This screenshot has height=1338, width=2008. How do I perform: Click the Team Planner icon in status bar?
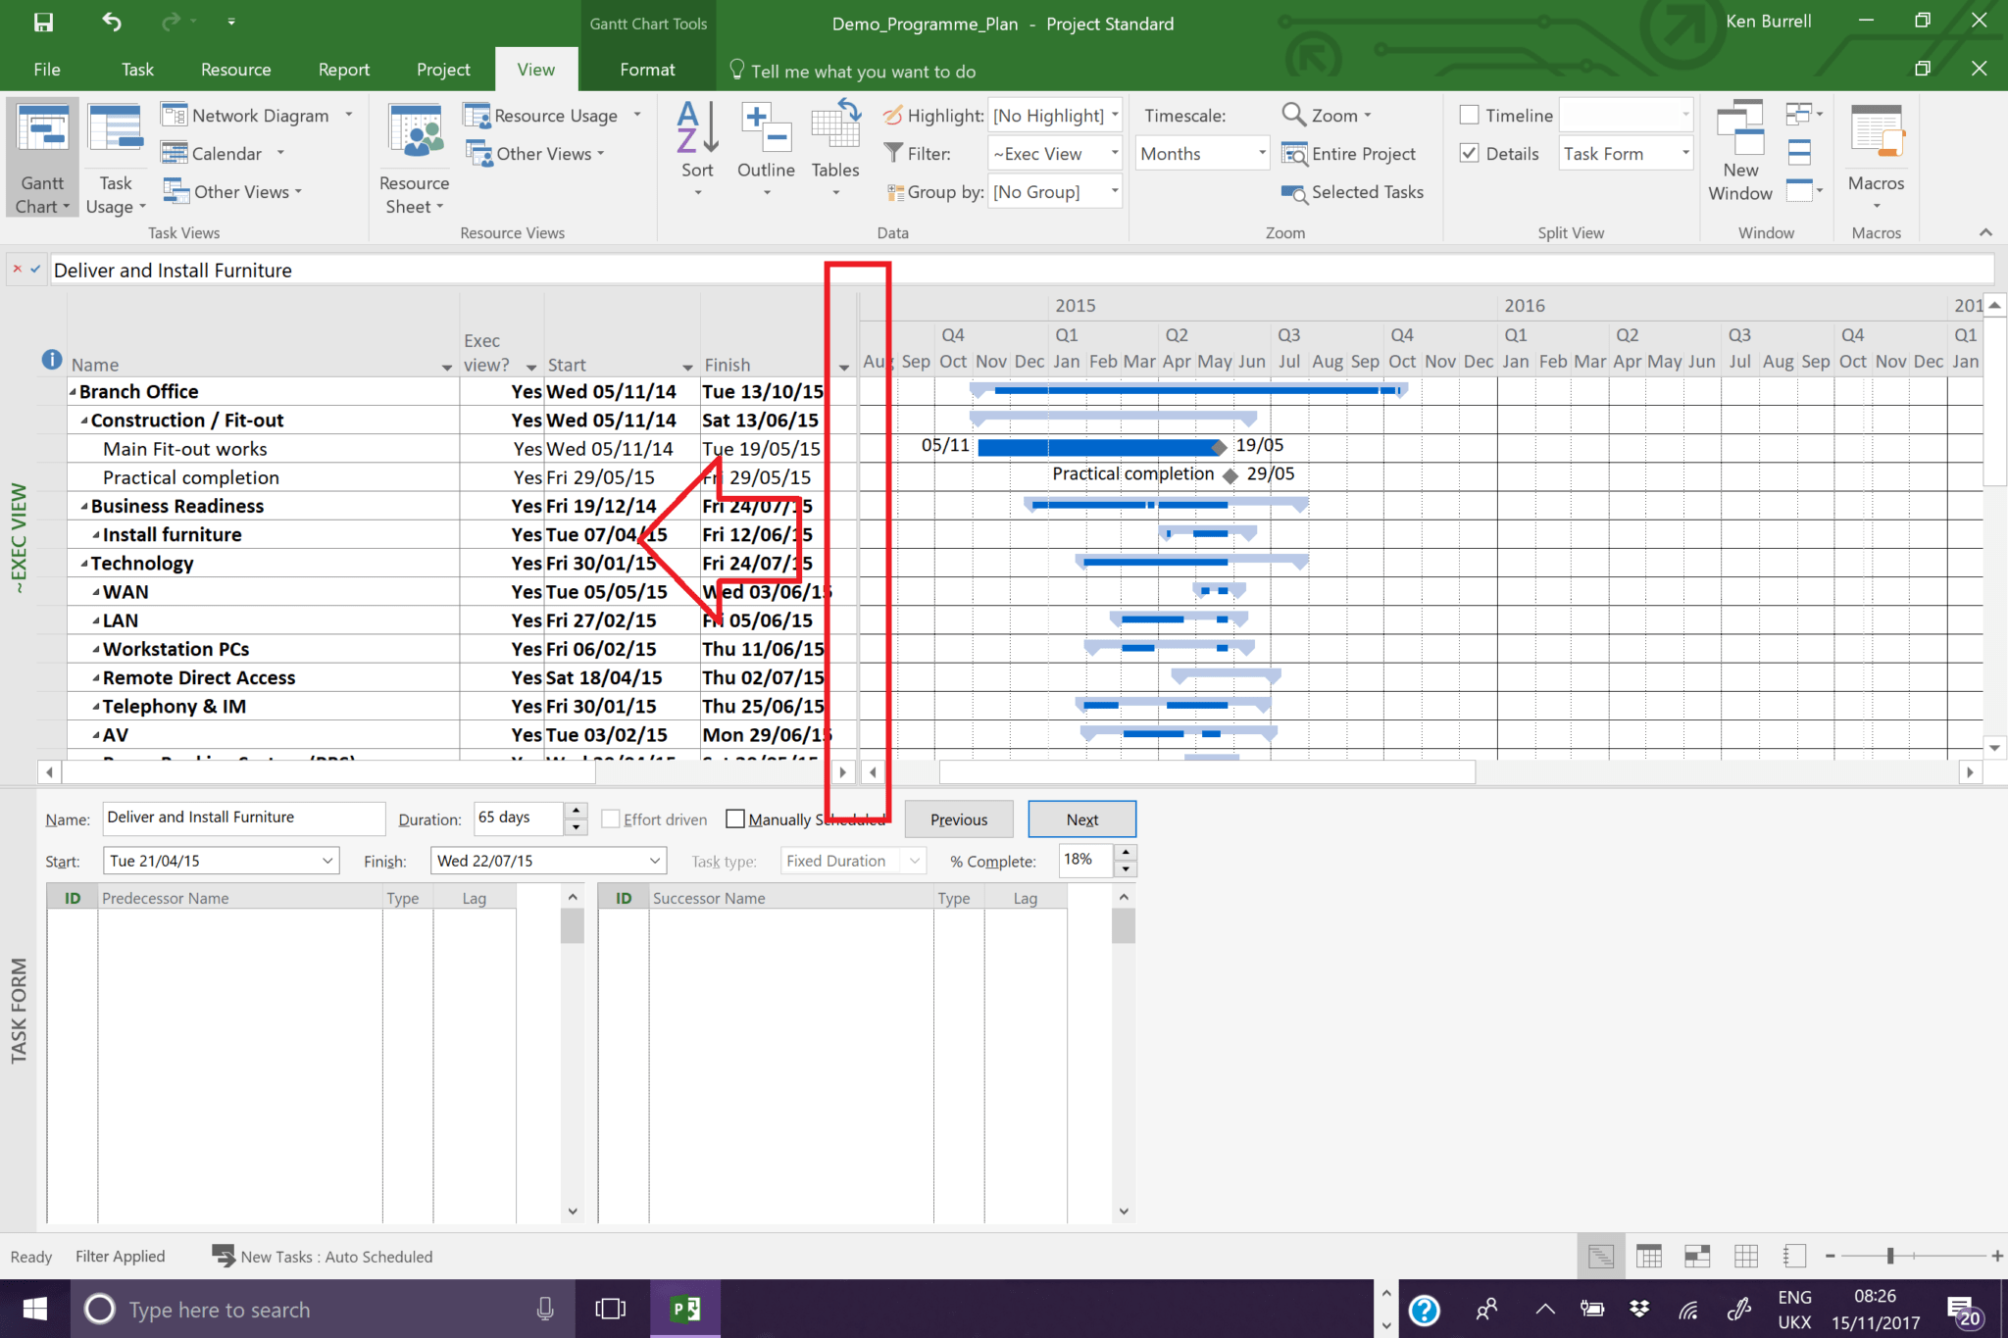pyautogui.click(x=1697, y=1256)
